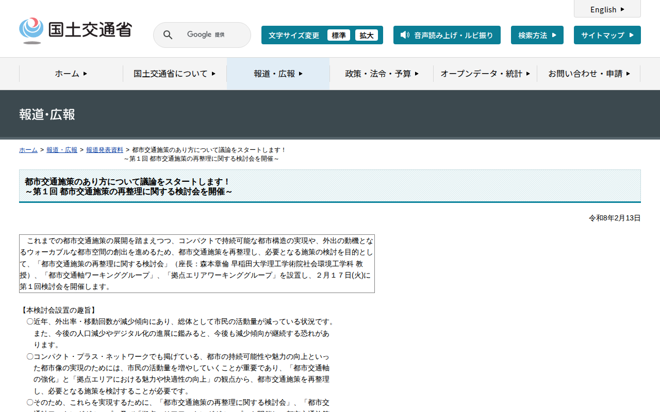Switch language to English
This screenshot has height=412, width=660.
click(x=607, y=9)
